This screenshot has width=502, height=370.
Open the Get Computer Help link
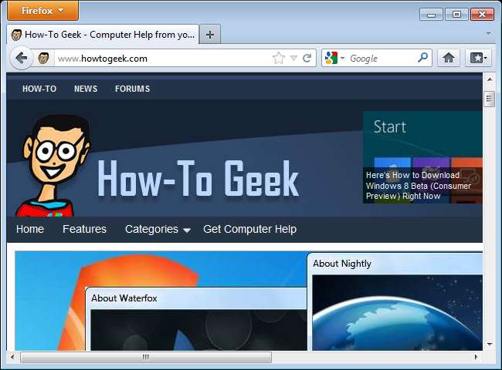[x=249, y=230]
